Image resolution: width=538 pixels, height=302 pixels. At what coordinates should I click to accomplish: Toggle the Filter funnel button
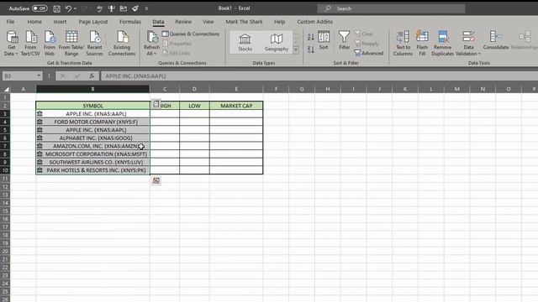point(344,40)
